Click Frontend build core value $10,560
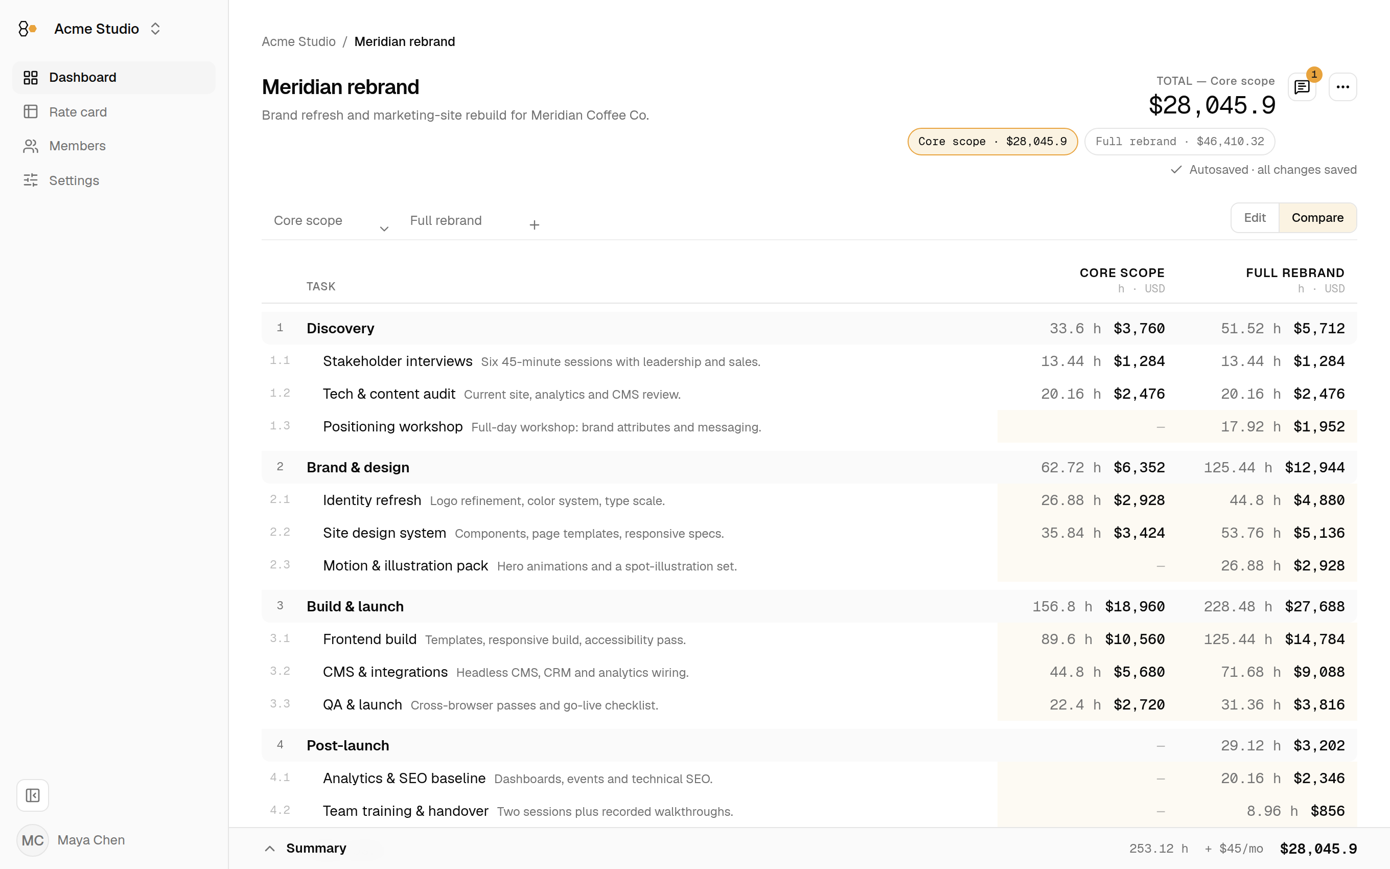 click(x=1135, y=639)
